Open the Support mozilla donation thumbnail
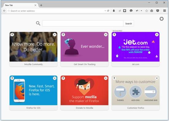Screen dimensions: 169x121 point(84,91)
